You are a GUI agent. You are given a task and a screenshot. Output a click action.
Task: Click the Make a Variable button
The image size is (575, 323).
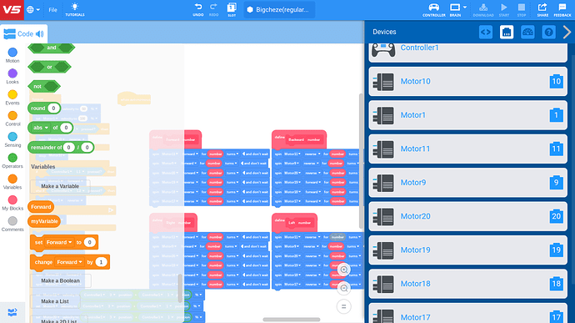[x=60, y=186]
